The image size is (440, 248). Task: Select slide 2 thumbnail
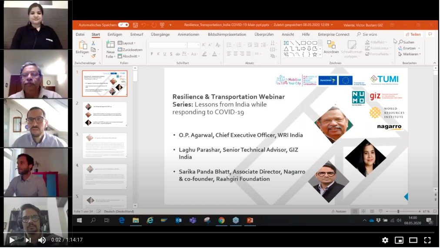105,114
